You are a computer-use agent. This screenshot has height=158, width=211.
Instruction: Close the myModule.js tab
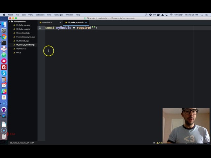click(x=60, y=22)
